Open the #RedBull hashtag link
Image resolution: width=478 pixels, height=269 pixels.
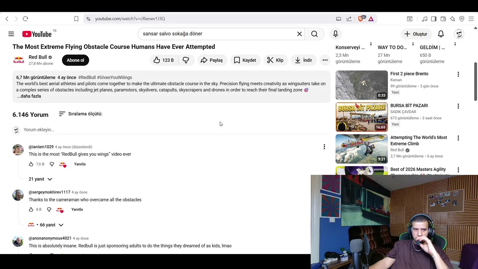[x=87, y=77]
